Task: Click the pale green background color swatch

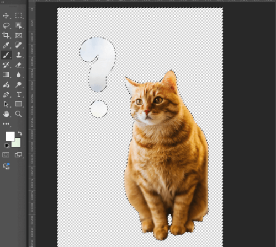Action: [x=18, y=144]
